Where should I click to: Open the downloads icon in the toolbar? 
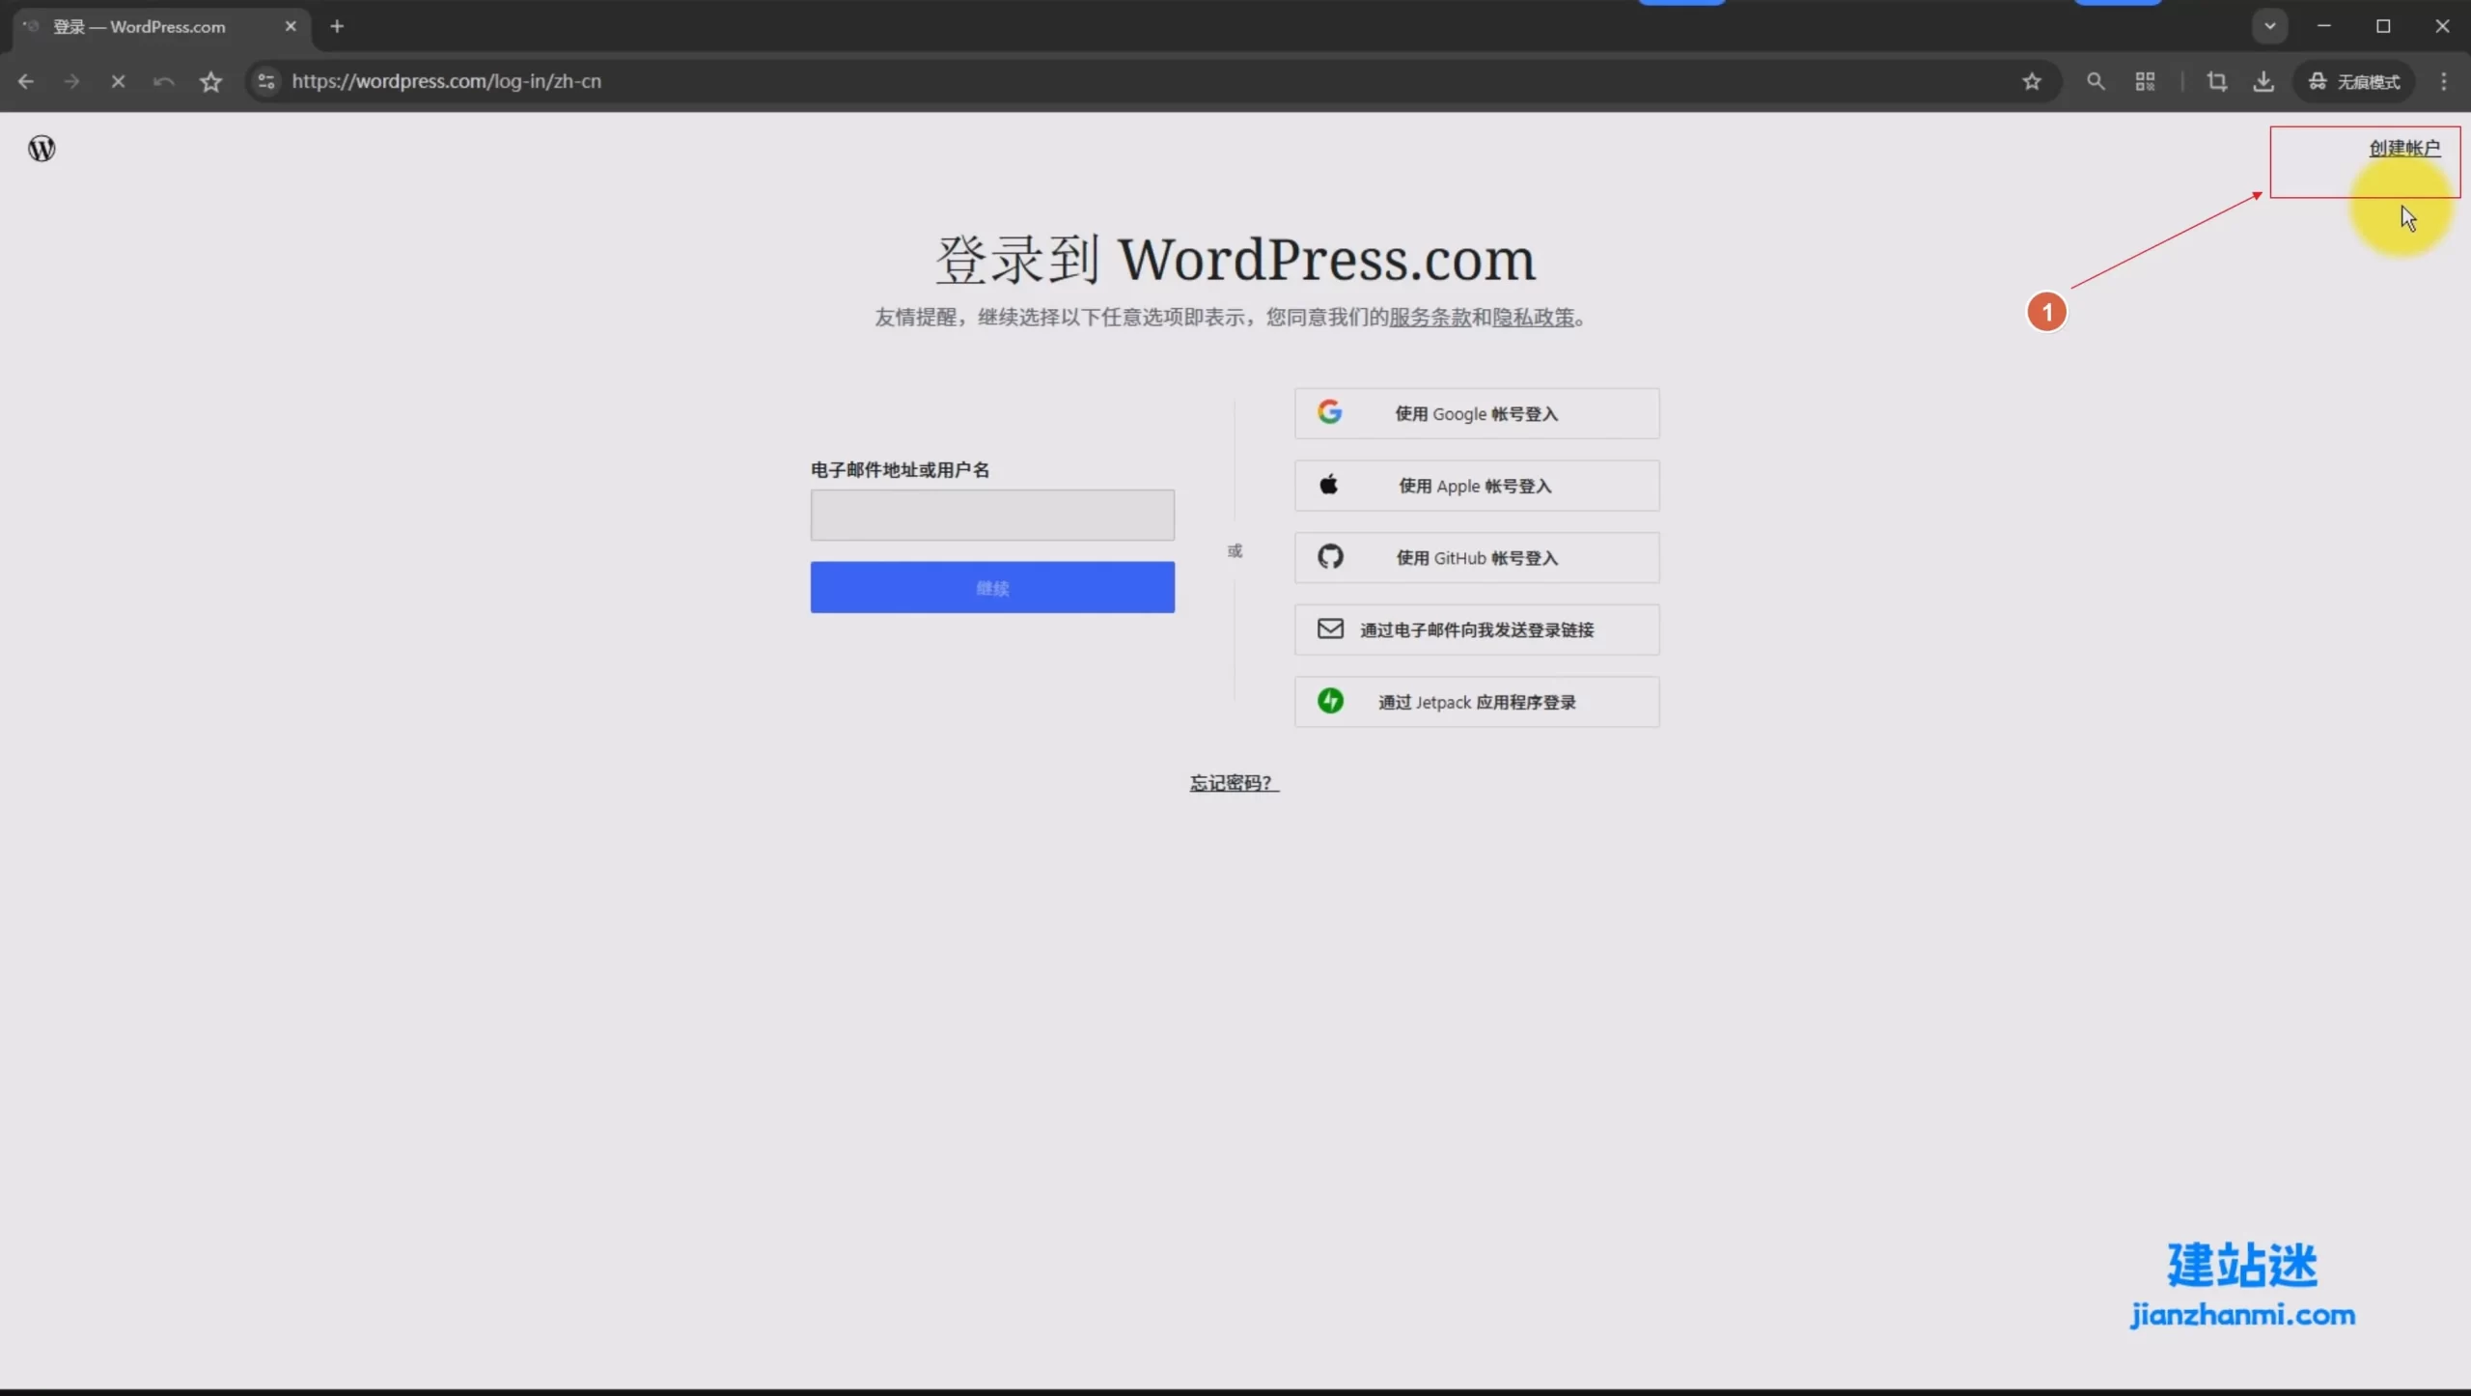(2263, 82)
